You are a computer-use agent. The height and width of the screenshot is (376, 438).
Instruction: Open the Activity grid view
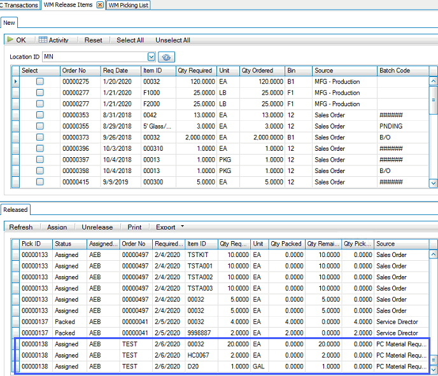[53, 40]
